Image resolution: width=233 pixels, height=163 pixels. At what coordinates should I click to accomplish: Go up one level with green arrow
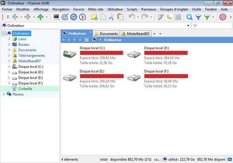pos(40,17)
